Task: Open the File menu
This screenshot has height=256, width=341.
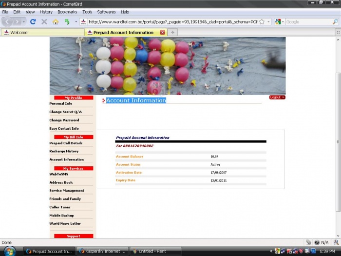Action: coord(5,12)
